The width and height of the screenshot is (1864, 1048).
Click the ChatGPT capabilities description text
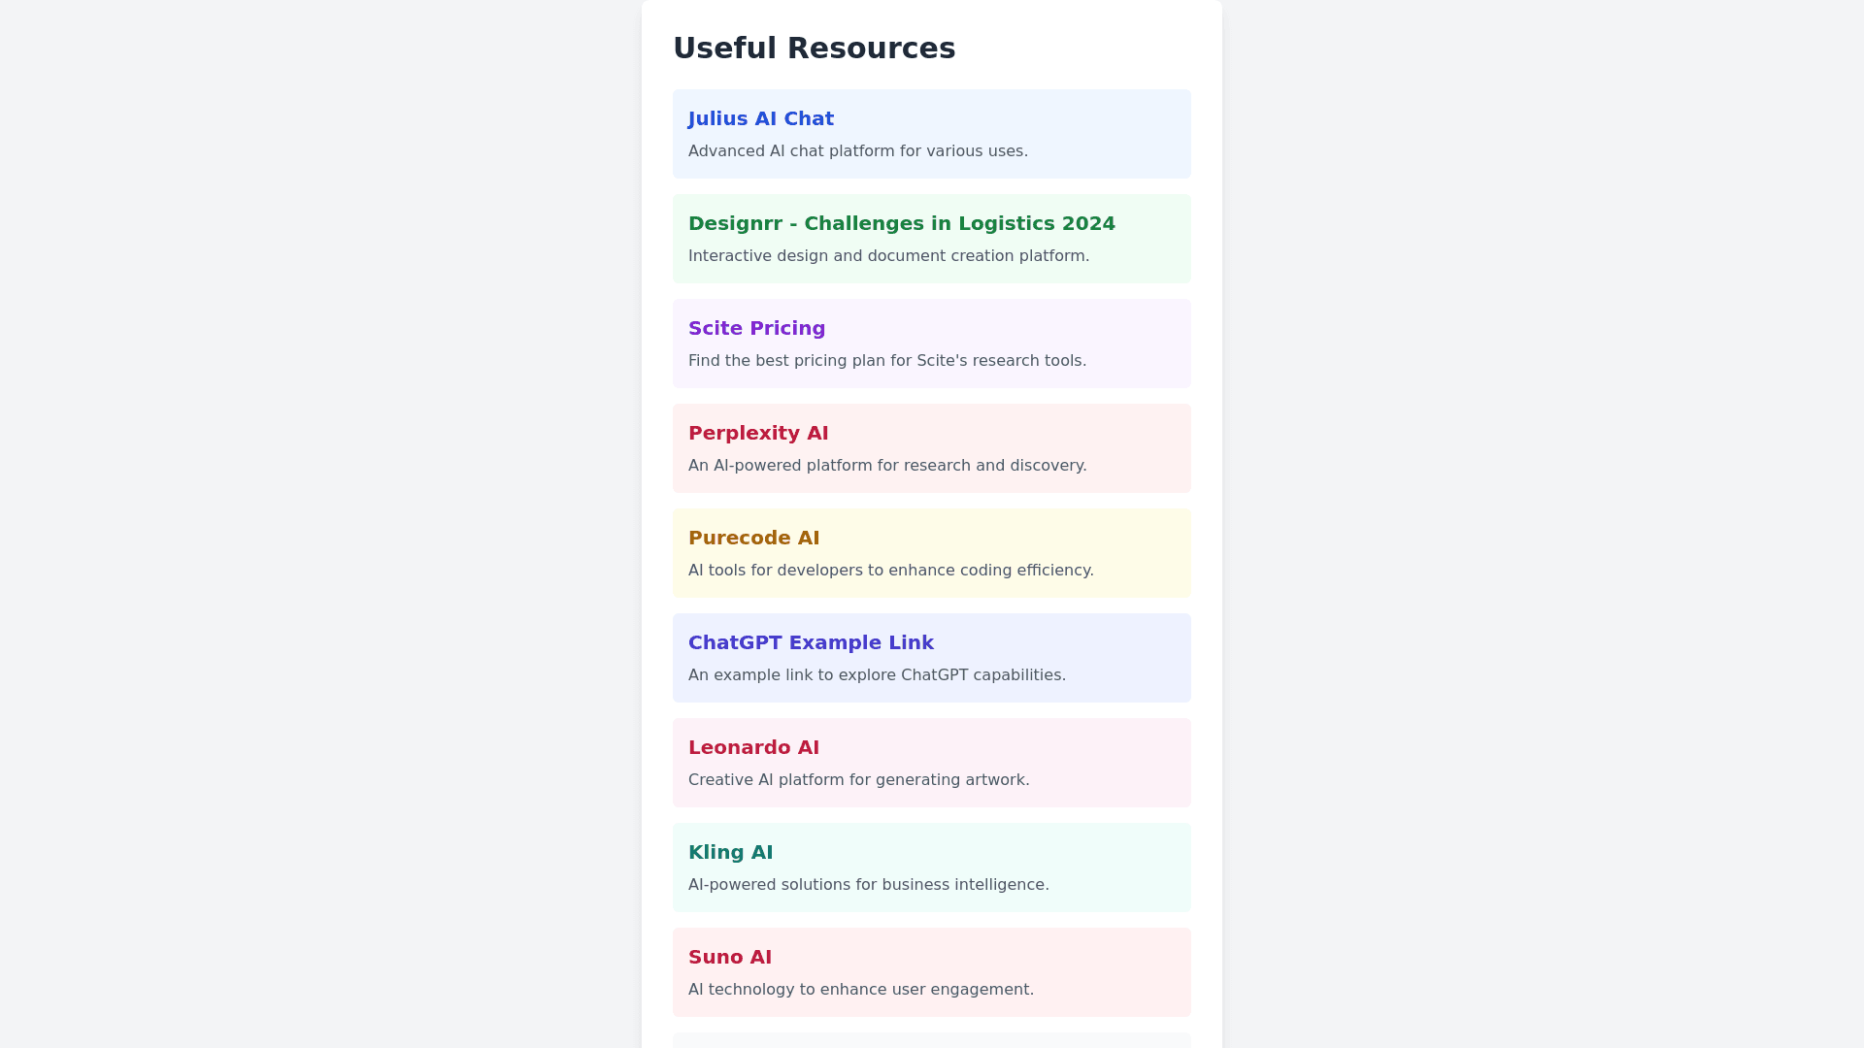point(877,675)
